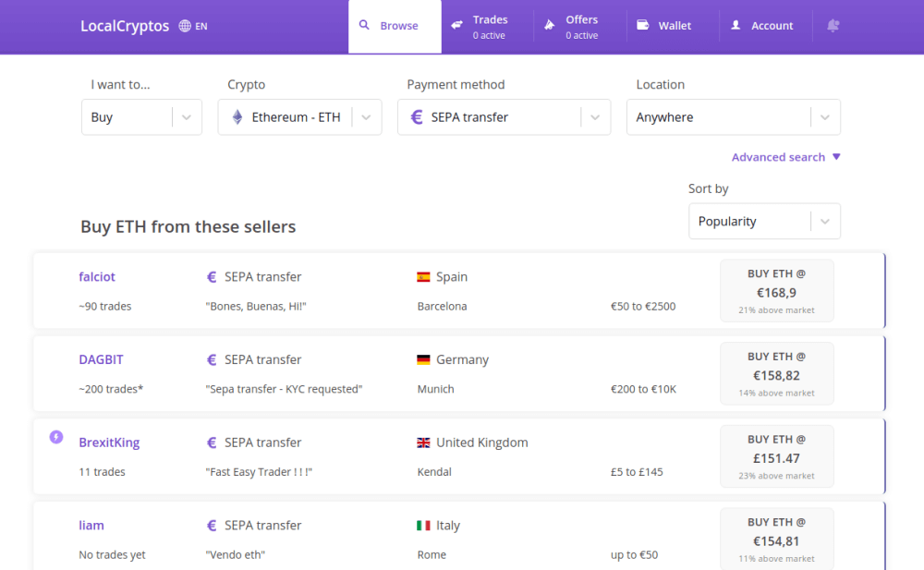Click the lightning icon beside BrexitKing
Image resolution: width=924 pixels, height=570 pixels.
(x=55, y=437)
